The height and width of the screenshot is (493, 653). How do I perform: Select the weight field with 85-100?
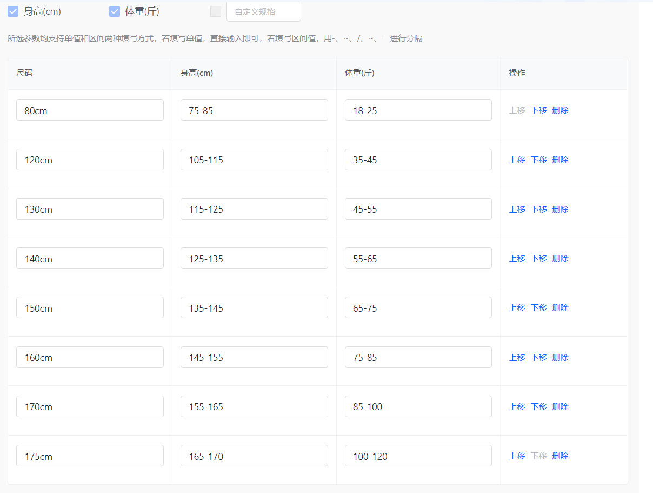tap(418, 407)
